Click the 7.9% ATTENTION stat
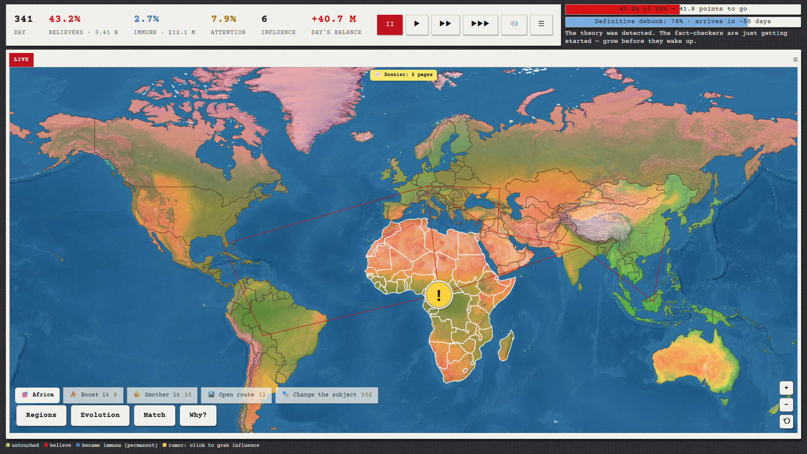 (x=228, y=25)
